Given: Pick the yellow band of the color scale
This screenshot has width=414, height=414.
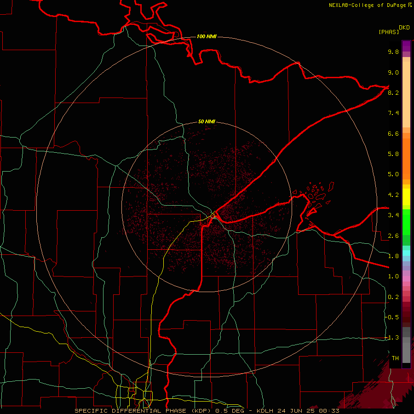Looking at the screenshot, I should click(x=406, y=197).
